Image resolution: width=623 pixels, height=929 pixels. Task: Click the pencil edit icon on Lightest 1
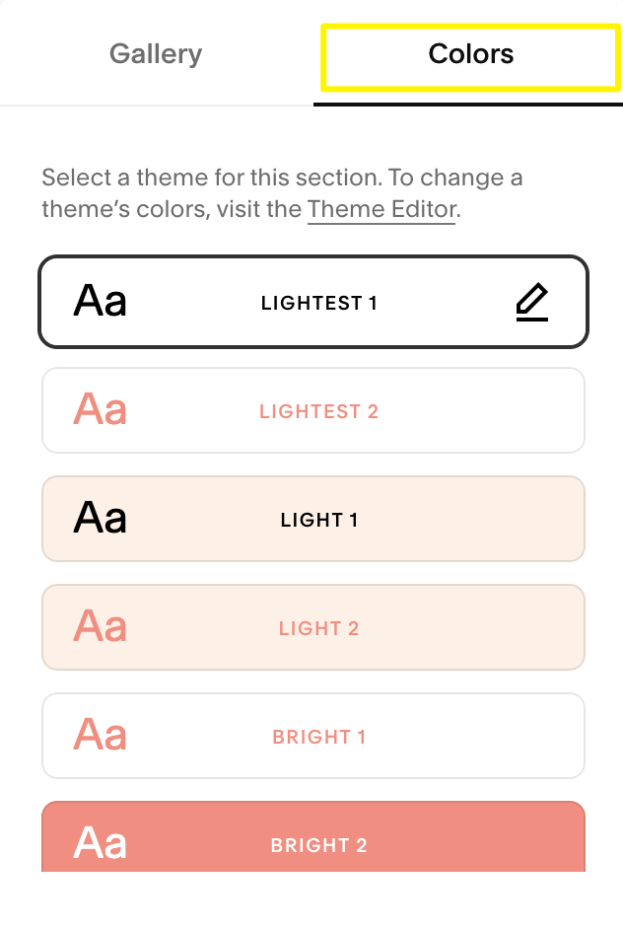coord(532,302)
